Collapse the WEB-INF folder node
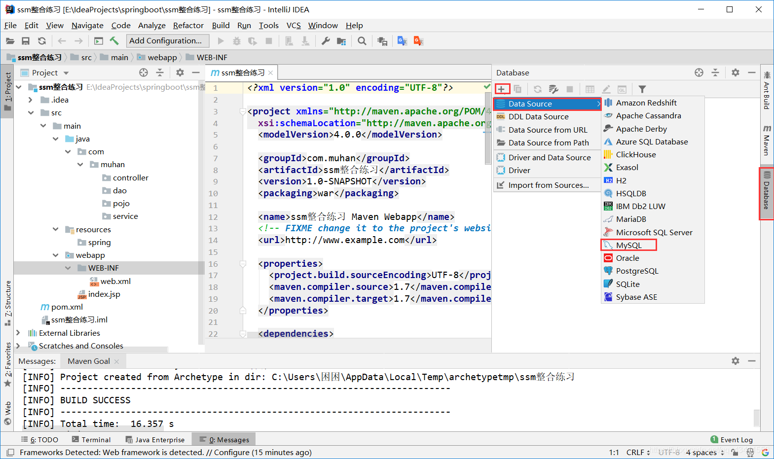 coord(68,268)
